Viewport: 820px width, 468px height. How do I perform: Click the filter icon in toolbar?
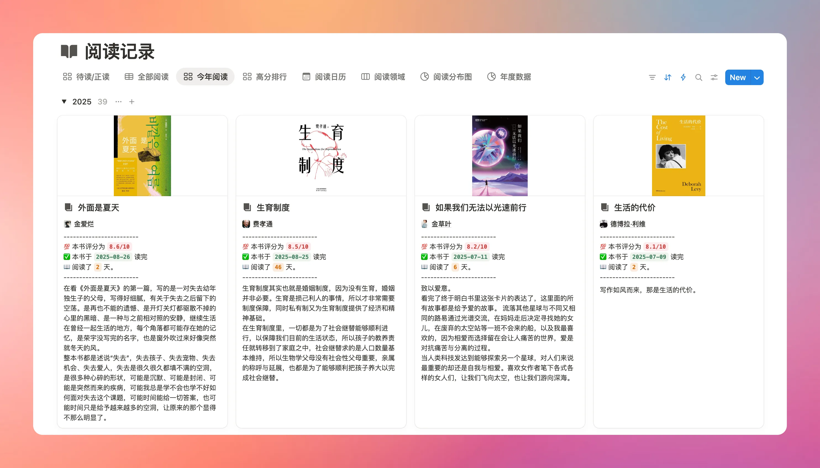point(652,77)
